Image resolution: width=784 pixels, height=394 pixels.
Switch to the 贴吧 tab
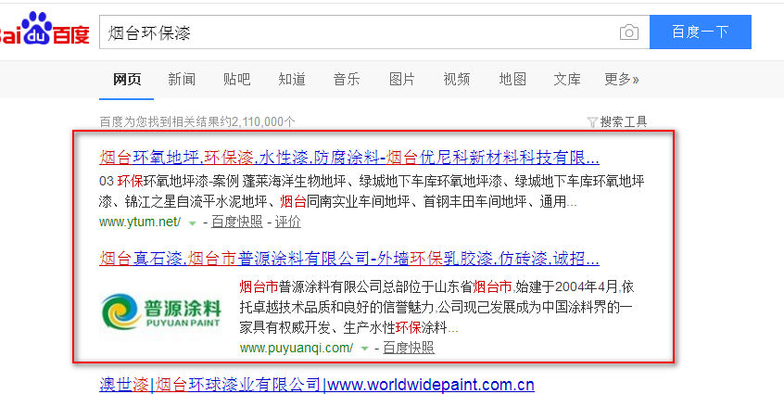pyautogui.click(x=236, y=79)
